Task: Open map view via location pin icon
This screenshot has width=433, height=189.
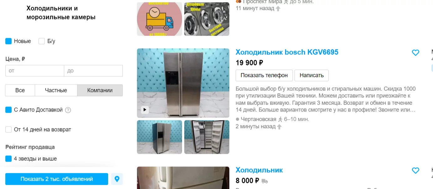Action: click(117, 179)
